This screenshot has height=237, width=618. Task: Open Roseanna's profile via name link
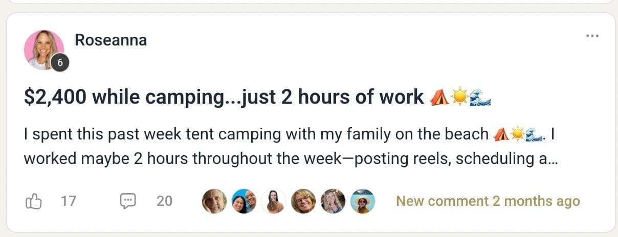[x=111, y=40]
